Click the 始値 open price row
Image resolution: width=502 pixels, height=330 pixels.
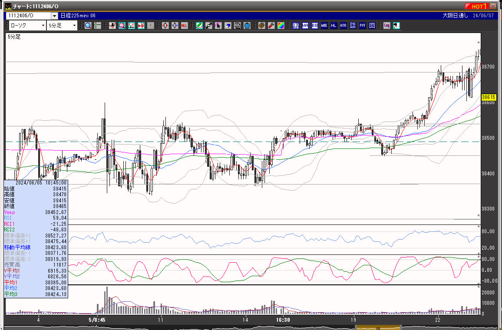click(x=36, y=189)
